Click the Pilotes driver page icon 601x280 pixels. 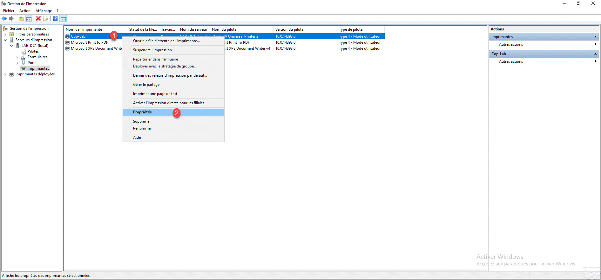24,51
